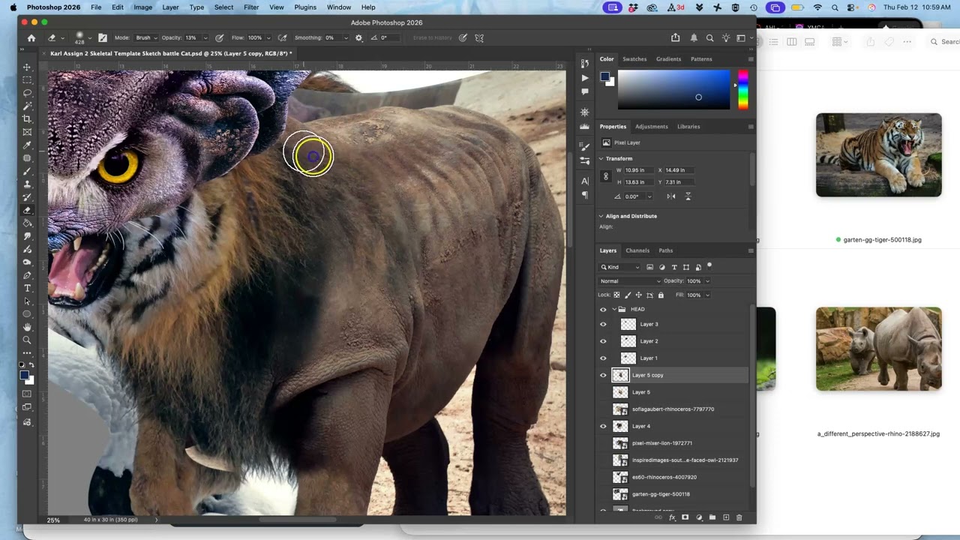Hide the HEAD group
Image resolution: width=960 pixels, height=540 pixels.
click(x=603, y=309)
